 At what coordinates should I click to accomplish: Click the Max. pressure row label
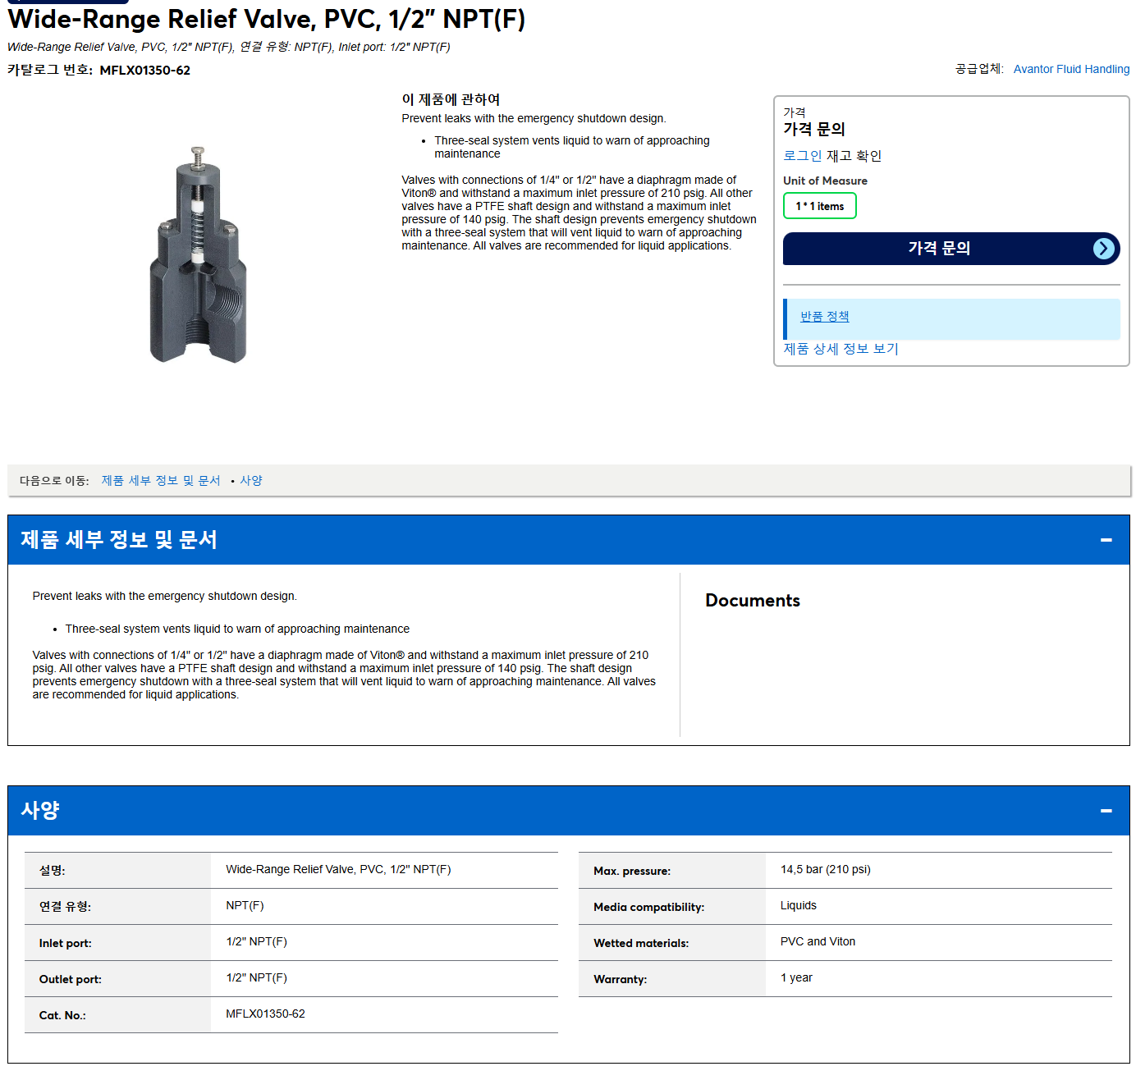point(632,872)
